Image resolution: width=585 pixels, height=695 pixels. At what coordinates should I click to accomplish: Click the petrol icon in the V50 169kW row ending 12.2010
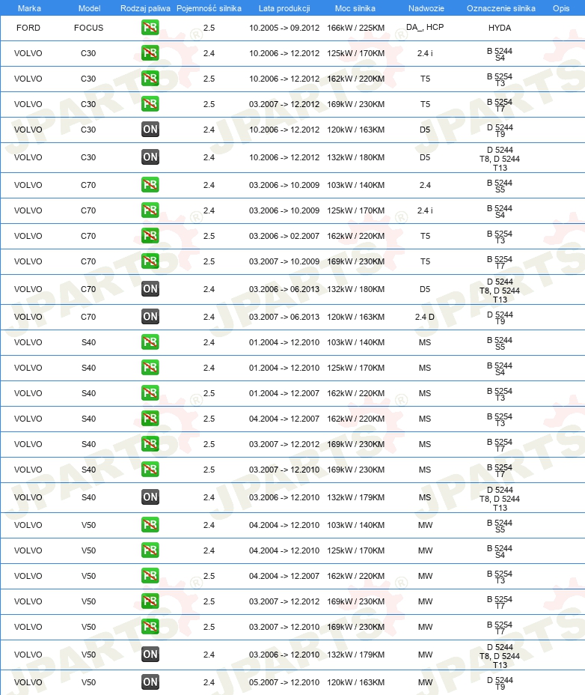[150, 627]
